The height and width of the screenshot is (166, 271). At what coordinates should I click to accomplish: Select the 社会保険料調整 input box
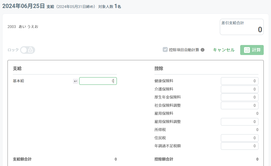click(239, 105)
